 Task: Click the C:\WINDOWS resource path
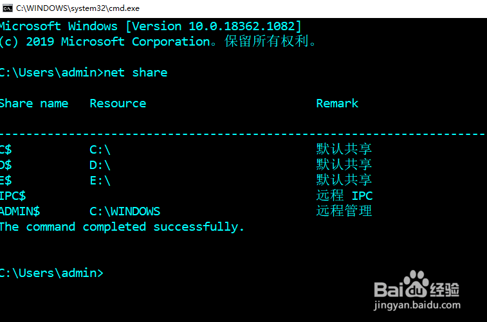click(x=125, y=211)
